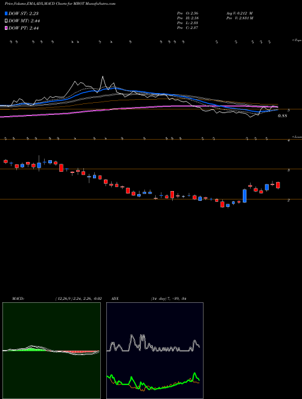Open the green MACD histogram chart panel

[x=51, y=351]
